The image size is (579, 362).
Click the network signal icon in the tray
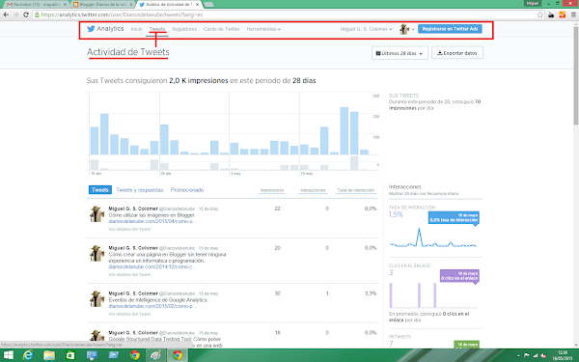(x=536, y=355)
